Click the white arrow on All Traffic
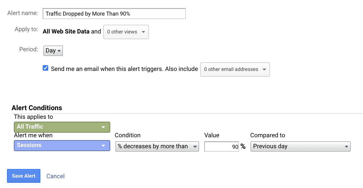Viewport: 363px width, 188px height. 103,127
